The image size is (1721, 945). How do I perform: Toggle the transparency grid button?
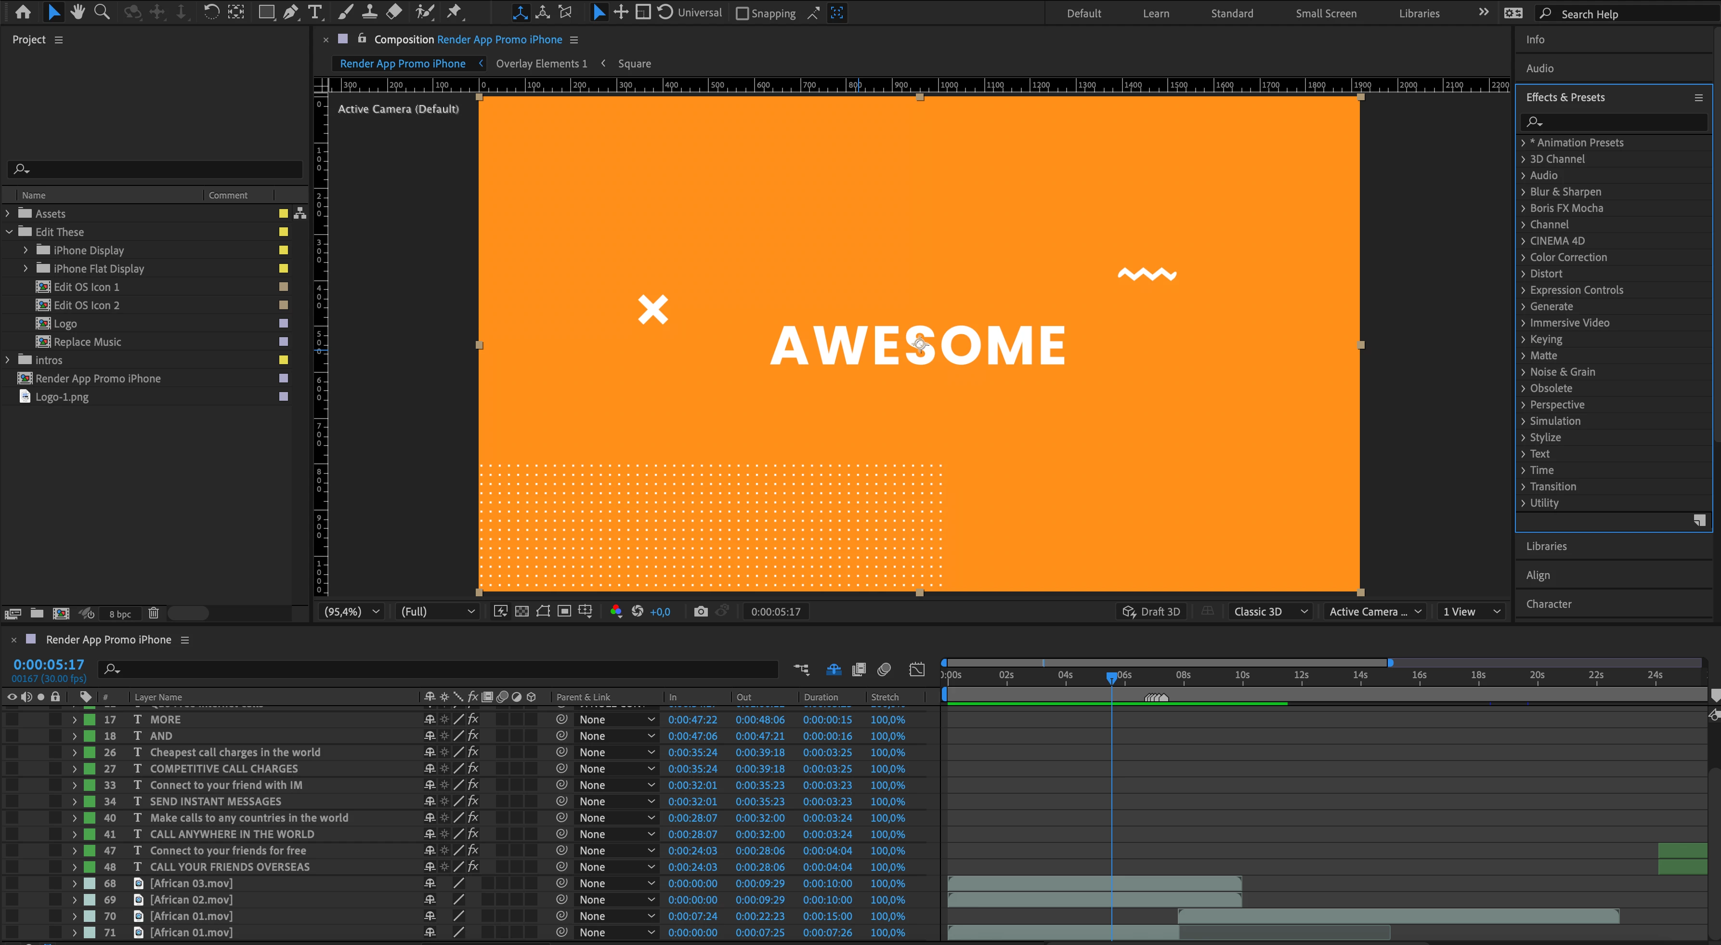(x=522, y=612)
